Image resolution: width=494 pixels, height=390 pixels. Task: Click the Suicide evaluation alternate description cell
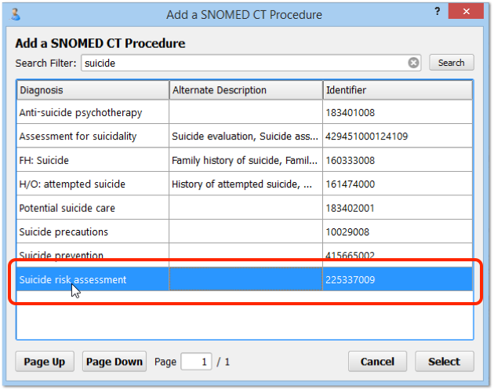pyautogui.click(x=245, y=136)
